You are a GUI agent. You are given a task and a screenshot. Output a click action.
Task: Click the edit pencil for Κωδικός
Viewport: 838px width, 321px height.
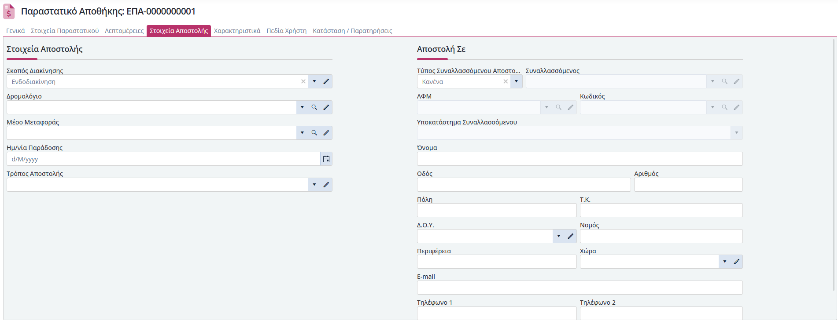[x=736, y=107]
